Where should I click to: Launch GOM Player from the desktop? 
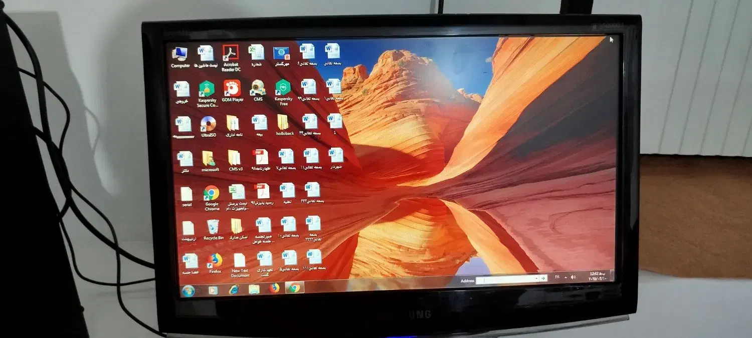point(232,92)
